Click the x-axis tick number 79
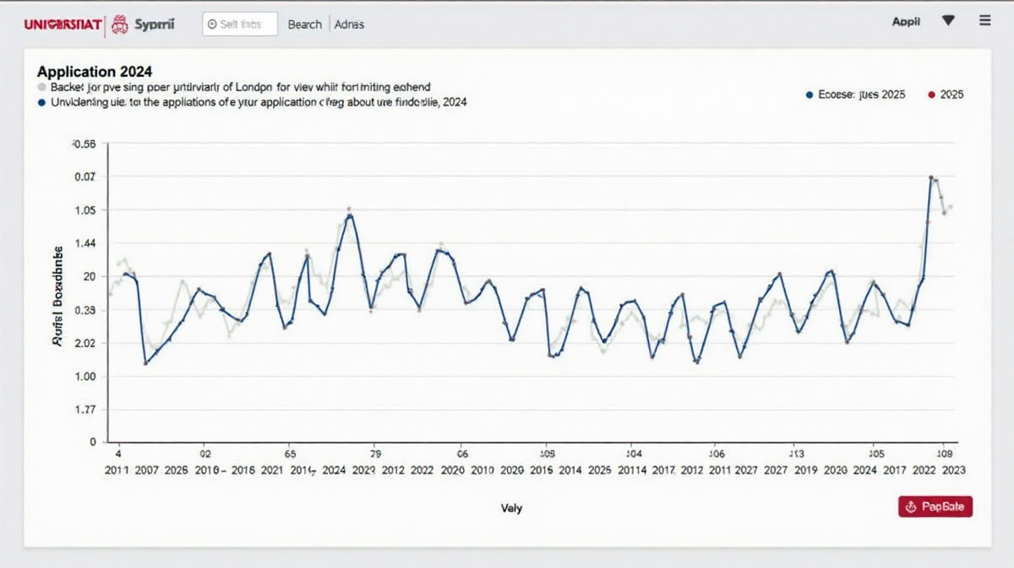 pos(377,453)
